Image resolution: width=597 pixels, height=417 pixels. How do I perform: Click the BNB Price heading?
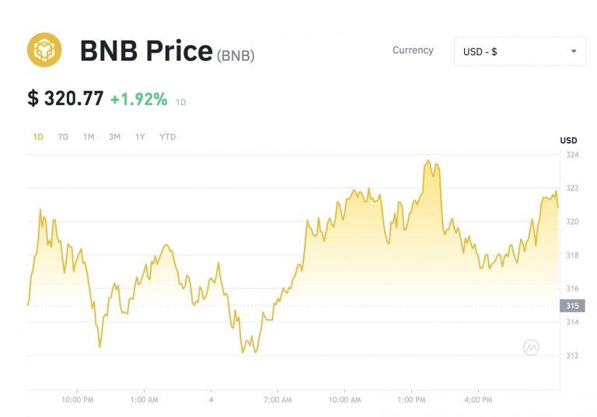point(146,51)
